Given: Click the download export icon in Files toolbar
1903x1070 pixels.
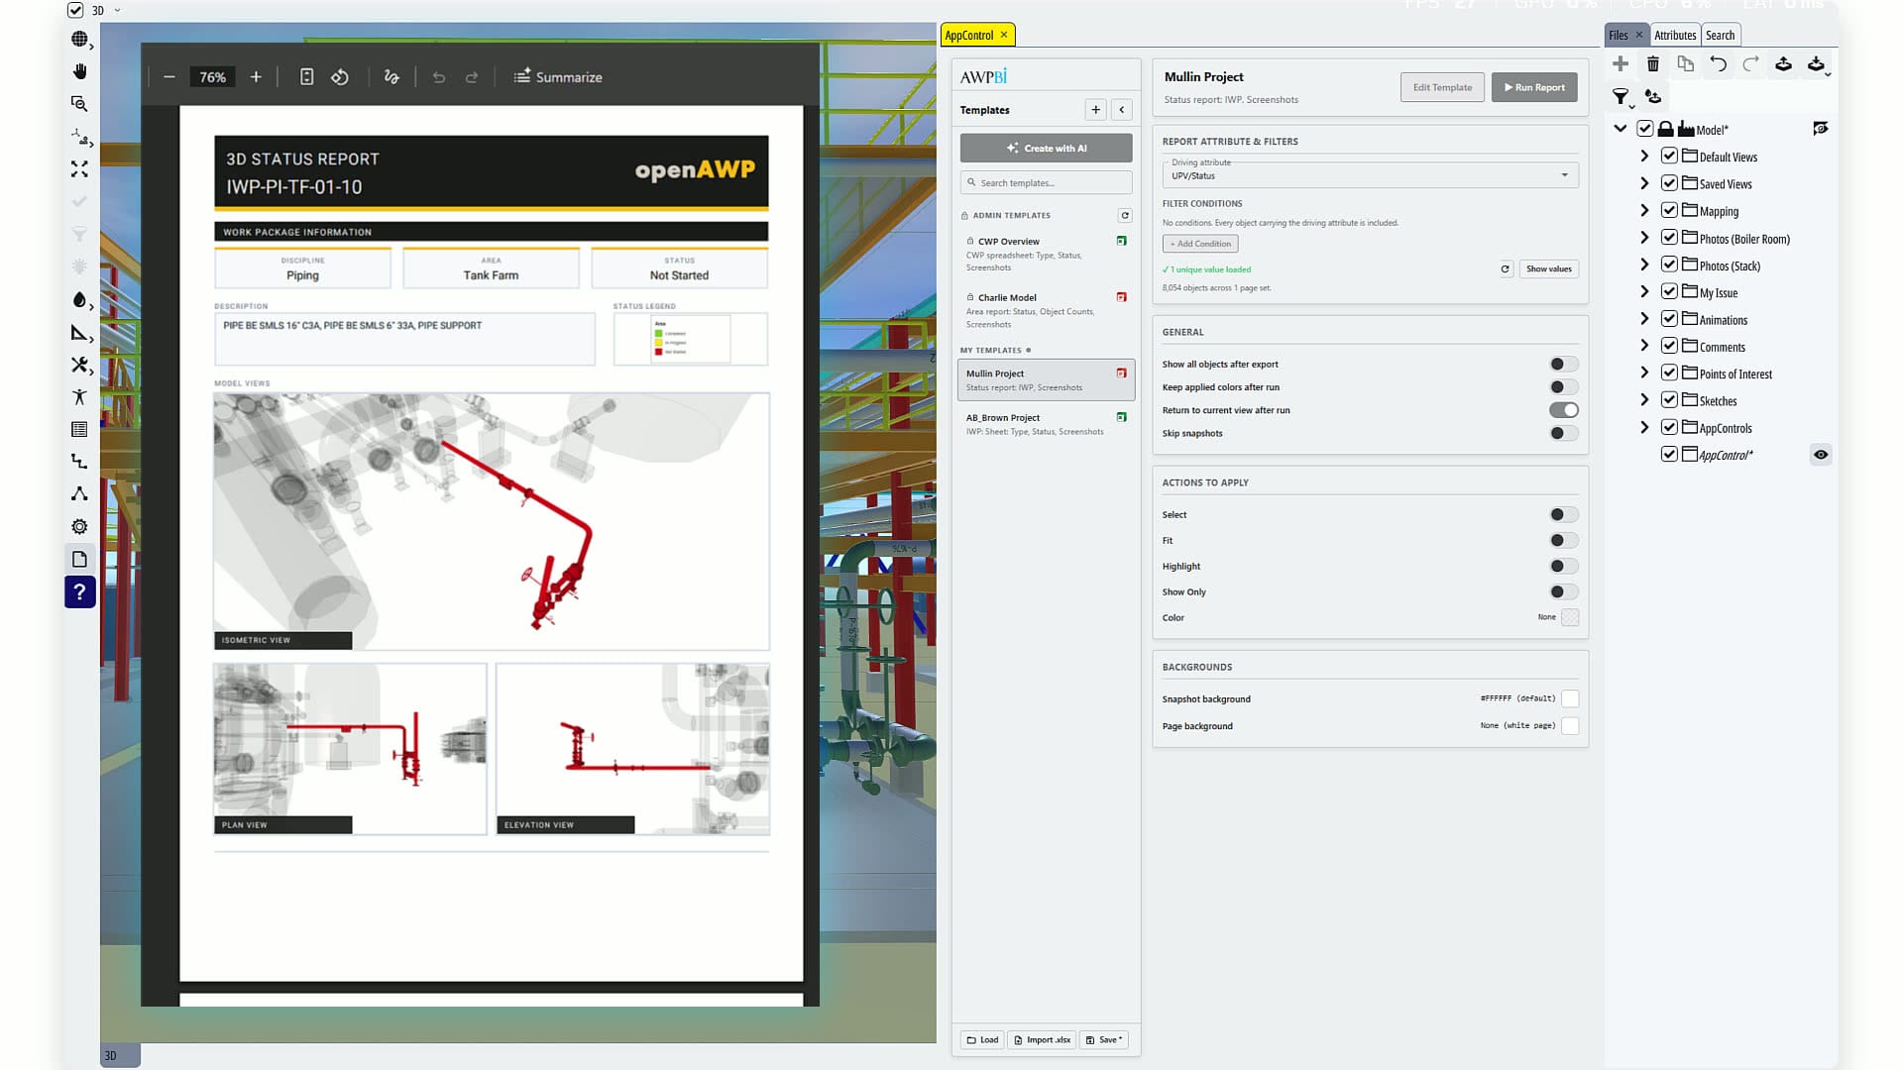Looking at the screenshot, I should click(x=1816, y=63).
